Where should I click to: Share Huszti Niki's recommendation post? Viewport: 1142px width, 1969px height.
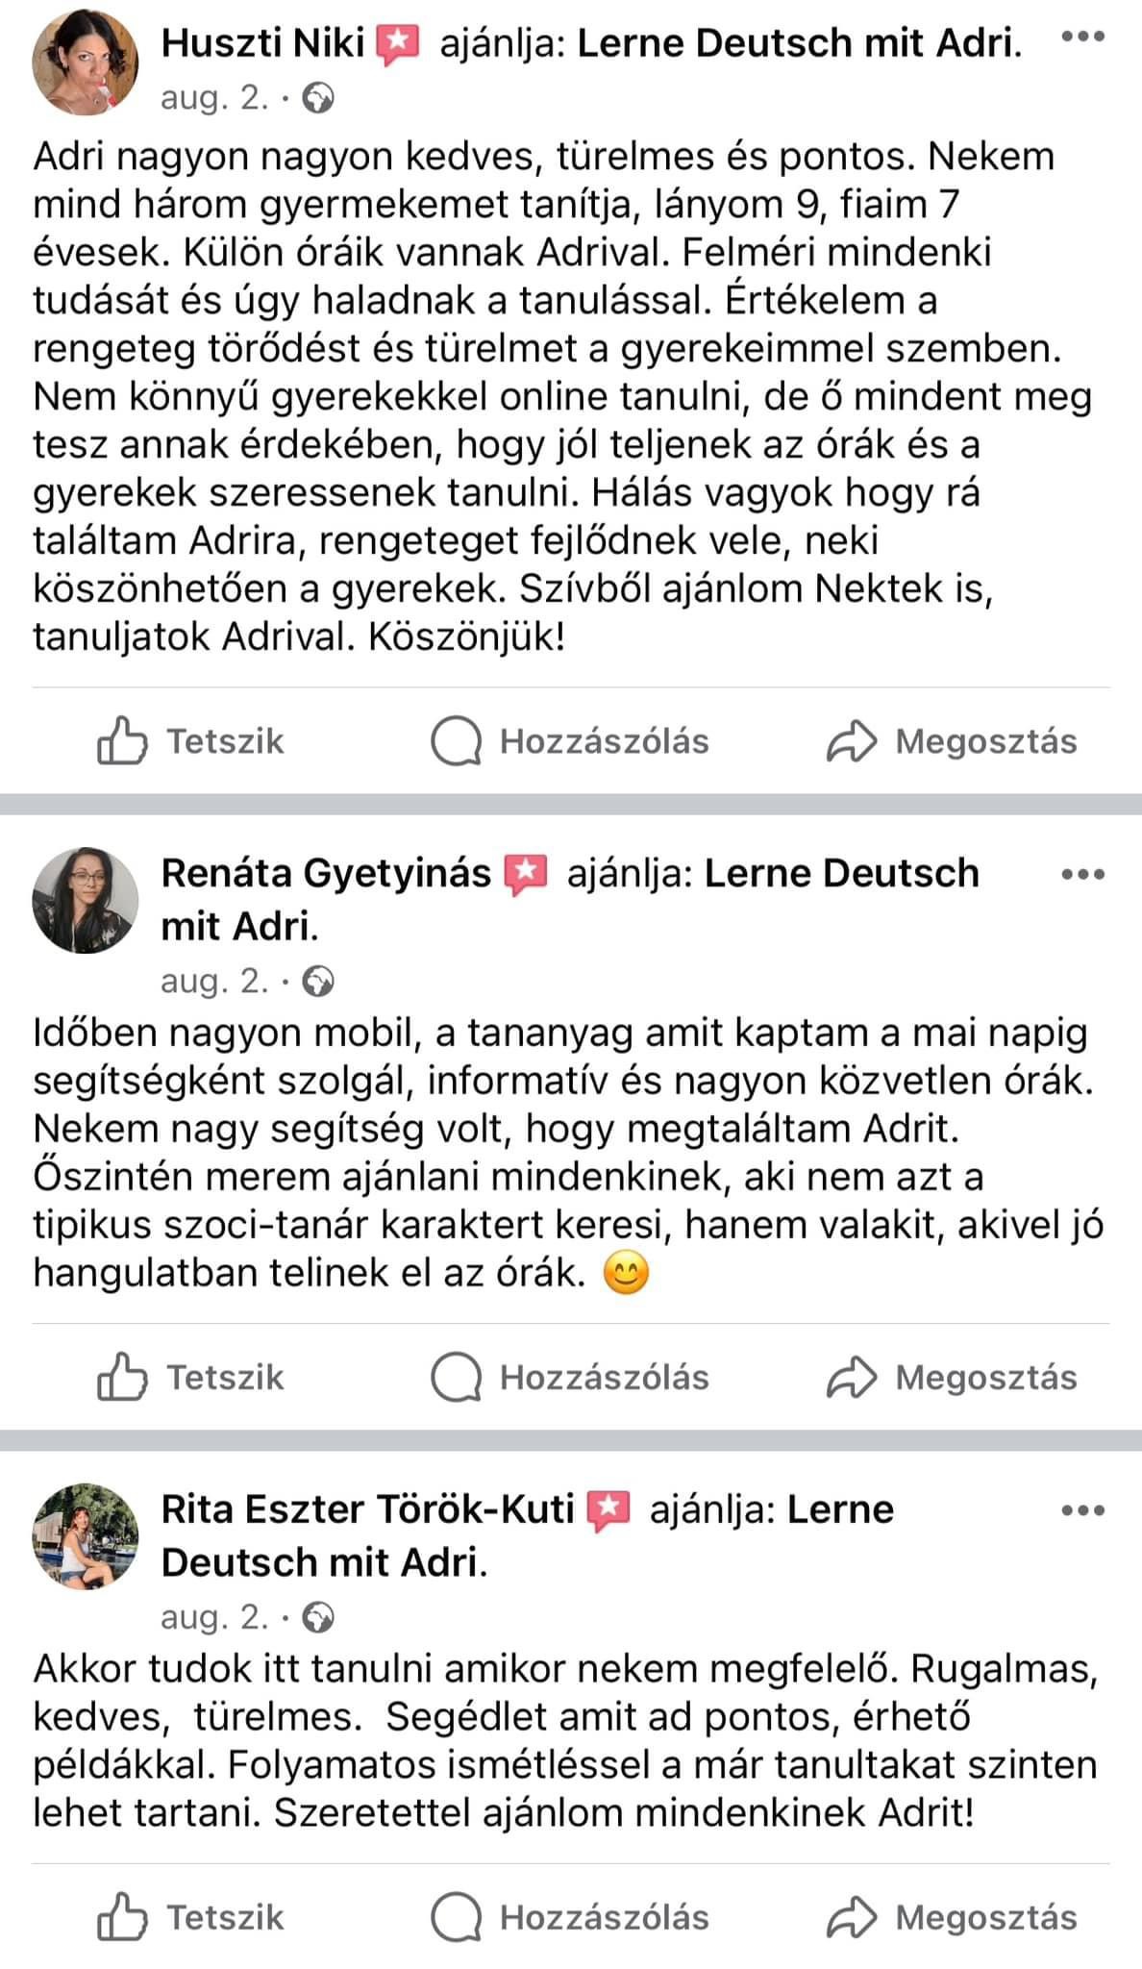point(952,741)
